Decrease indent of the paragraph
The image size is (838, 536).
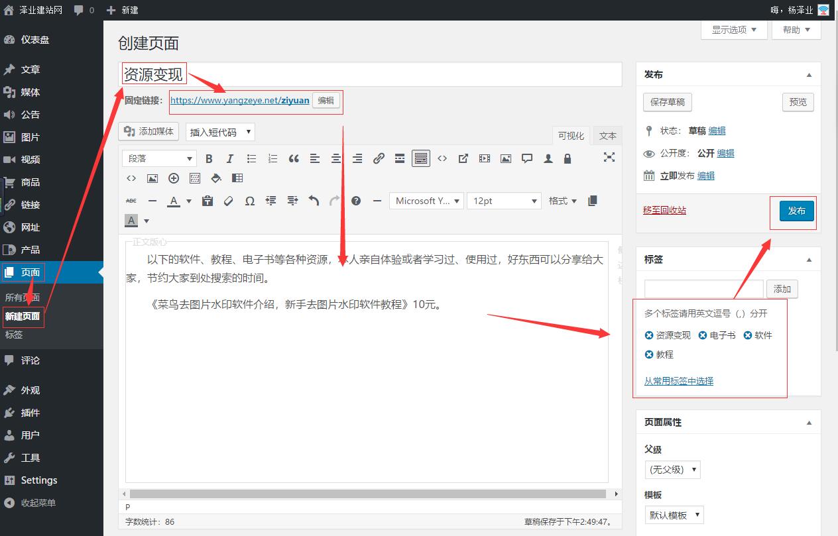271,201
